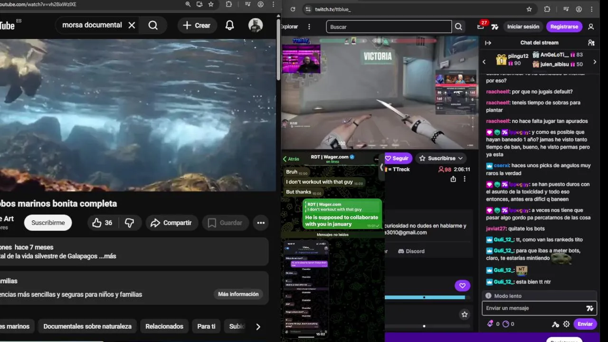Screen dimensions: 608x342
Task: Click the Guardar button on YouTube
Action: point(225,223)
